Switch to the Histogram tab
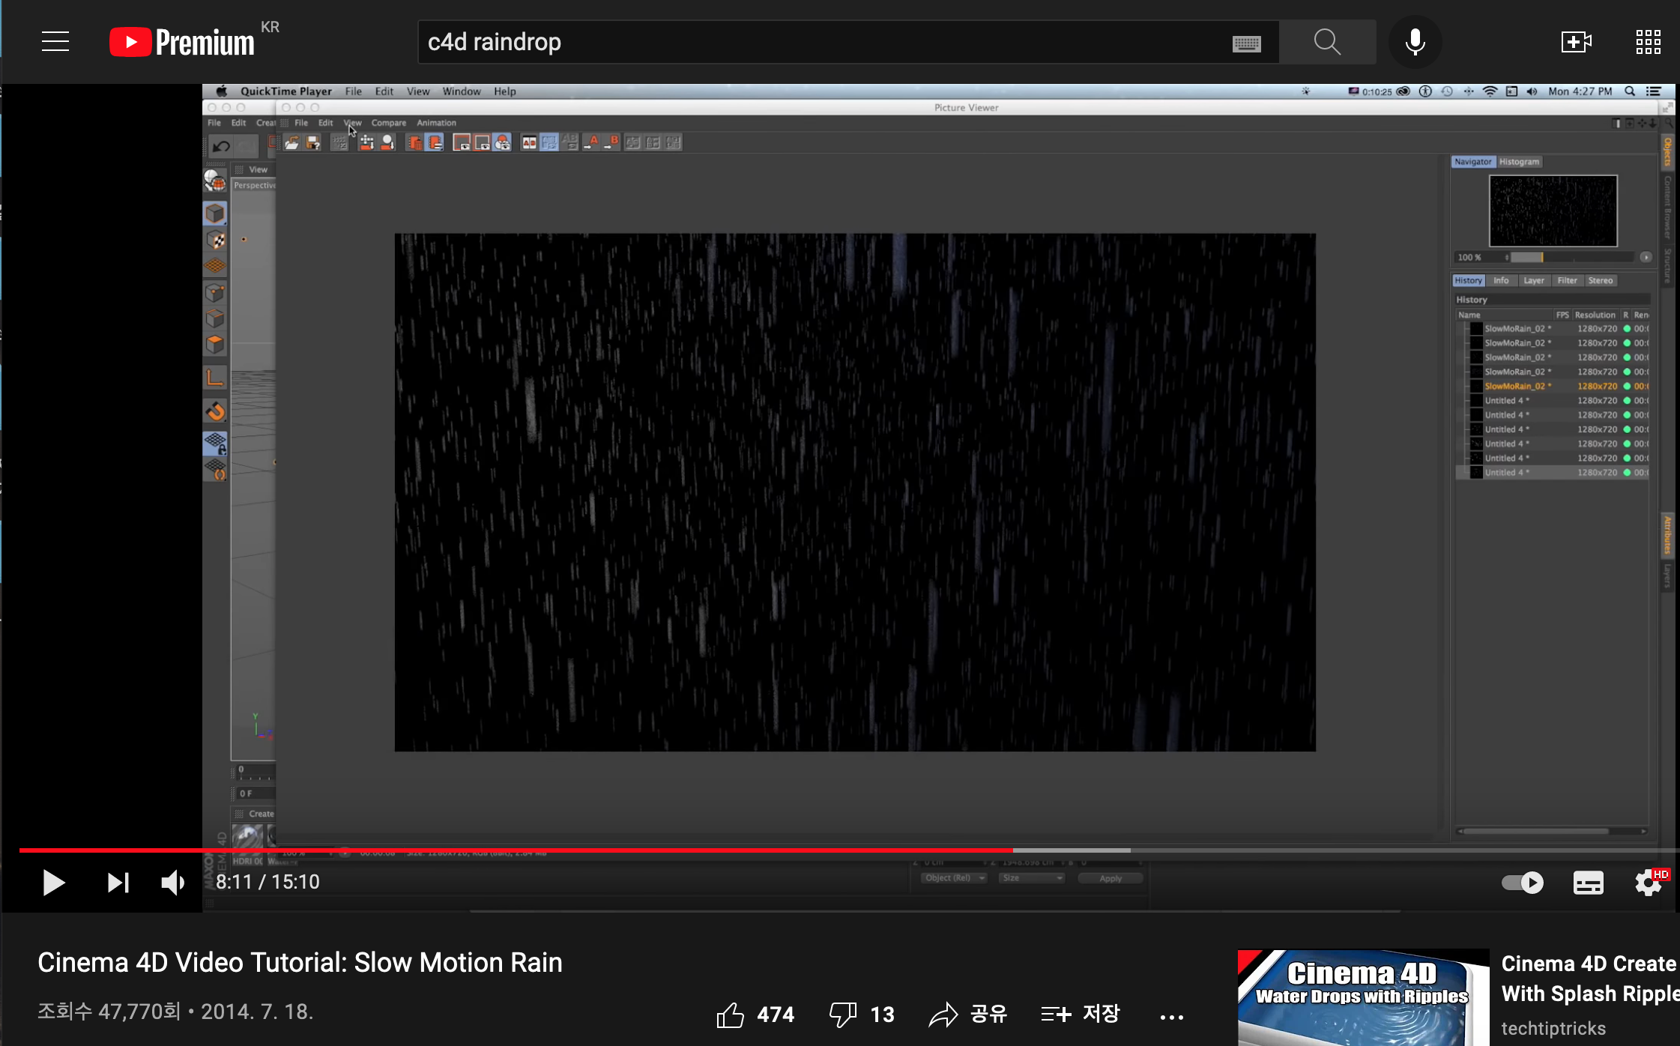This screenshot has height=1046, width=1680. pos(1519,162)
